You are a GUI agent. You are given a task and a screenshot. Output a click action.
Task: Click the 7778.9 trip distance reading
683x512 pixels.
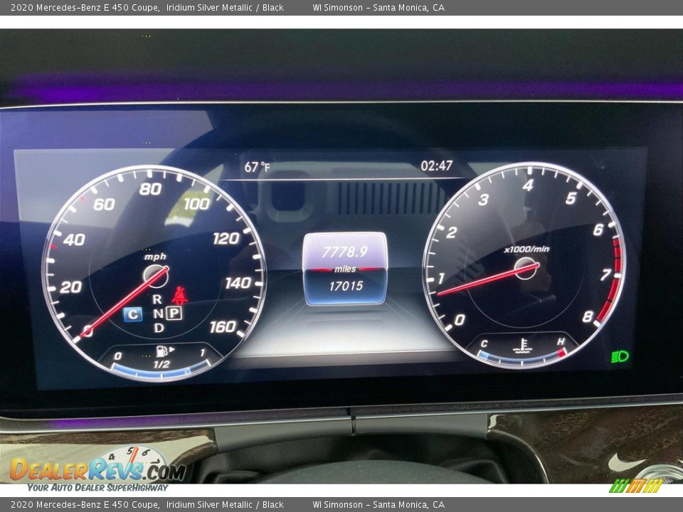(344, 252)
